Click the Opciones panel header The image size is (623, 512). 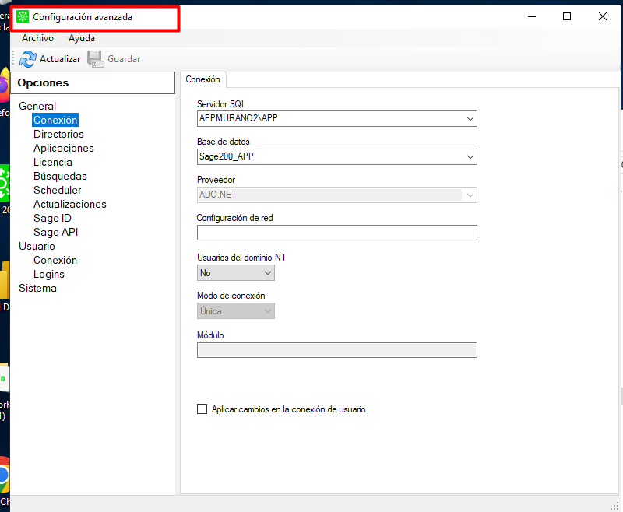pyautogui.click(x=93, y=82)
